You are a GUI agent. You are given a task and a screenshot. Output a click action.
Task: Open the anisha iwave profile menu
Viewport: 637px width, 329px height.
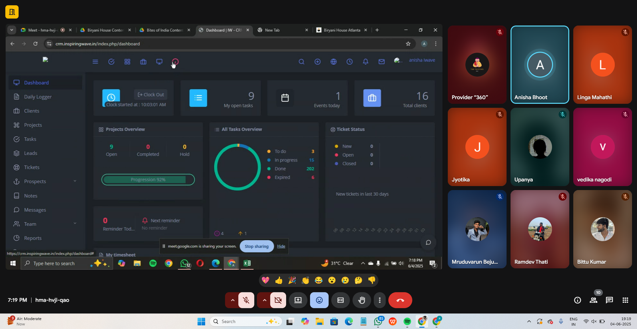[x=415, y=60]
